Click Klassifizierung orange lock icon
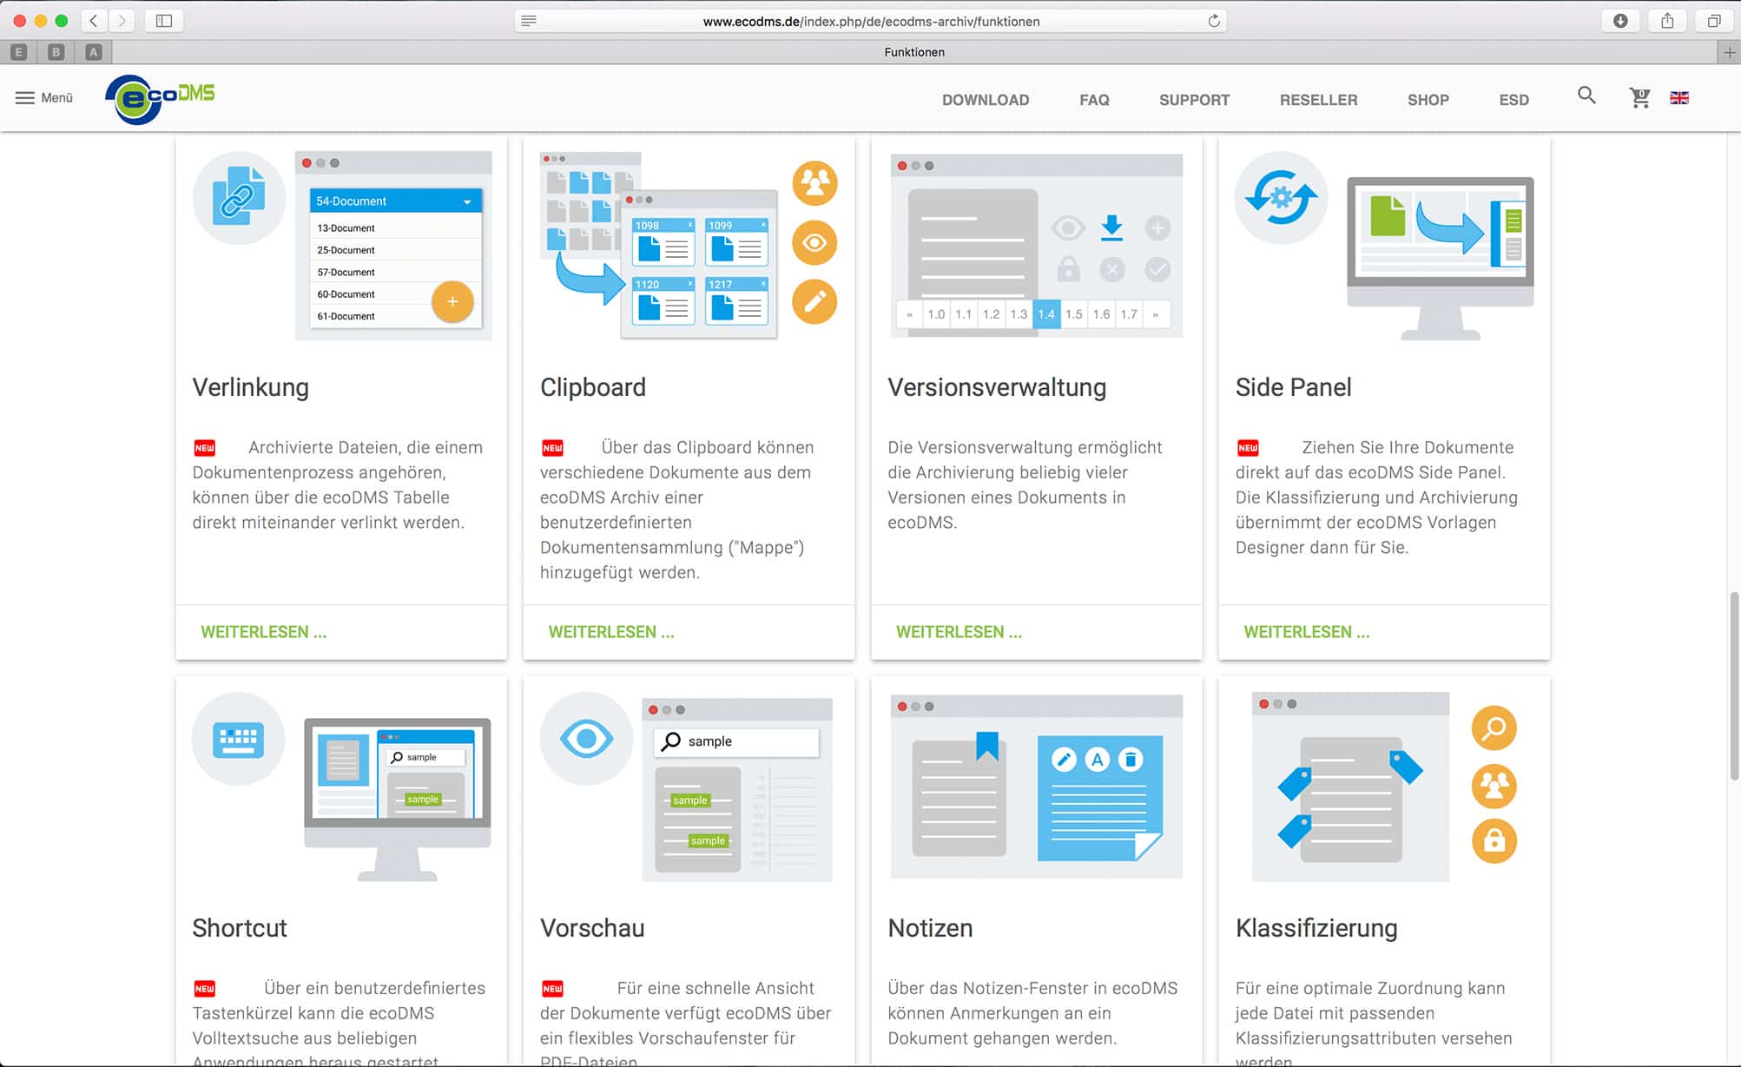This screenshot has height=1067, width=1741. click(x=1494, y=840)
